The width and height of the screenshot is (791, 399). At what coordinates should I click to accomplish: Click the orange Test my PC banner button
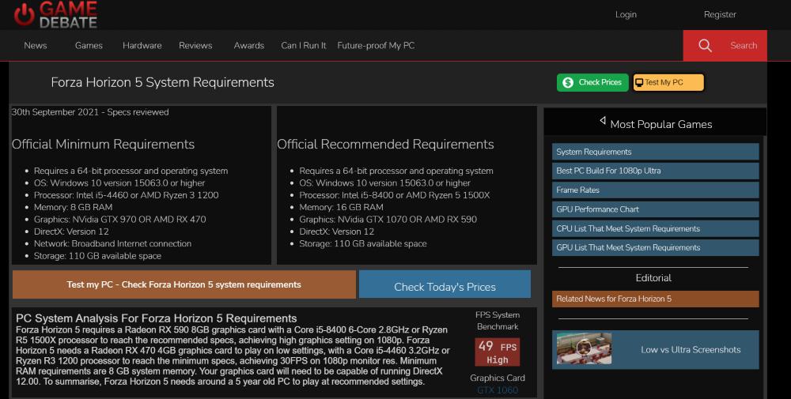184,284
